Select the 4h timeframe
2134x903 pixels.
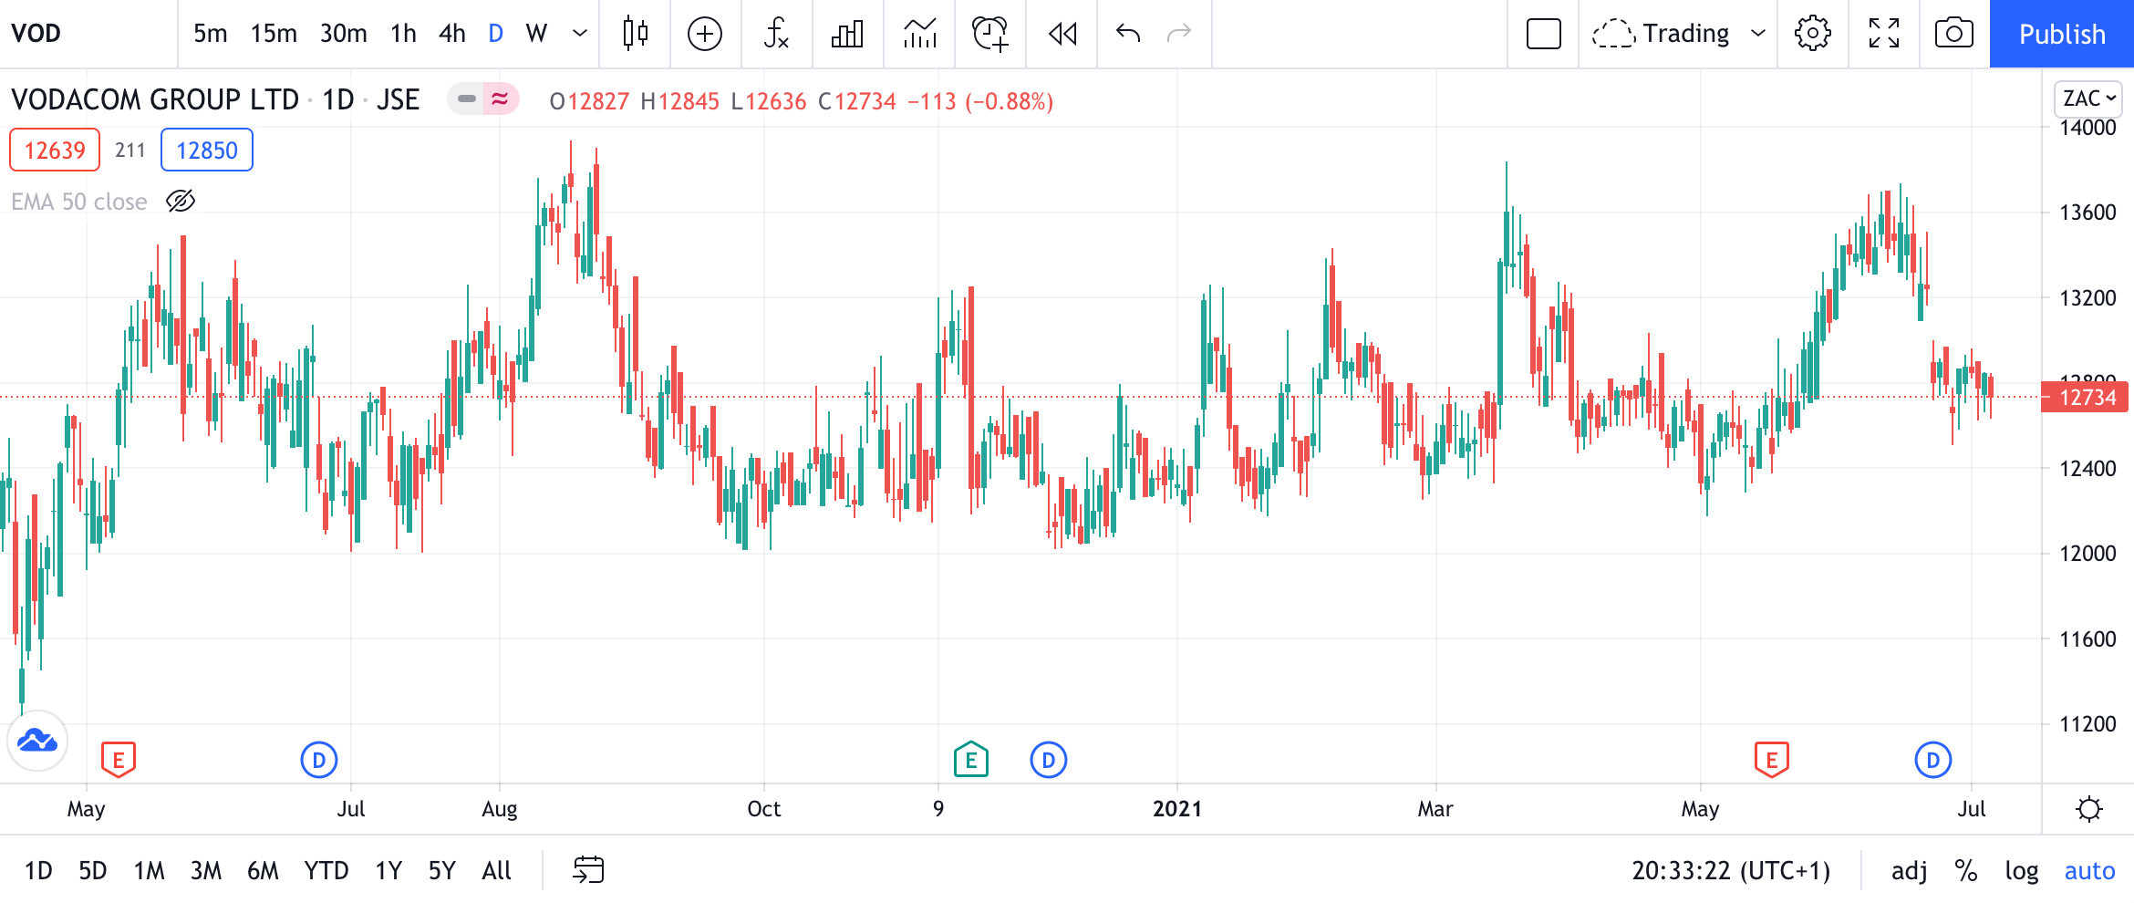click(x=451, y=34)
